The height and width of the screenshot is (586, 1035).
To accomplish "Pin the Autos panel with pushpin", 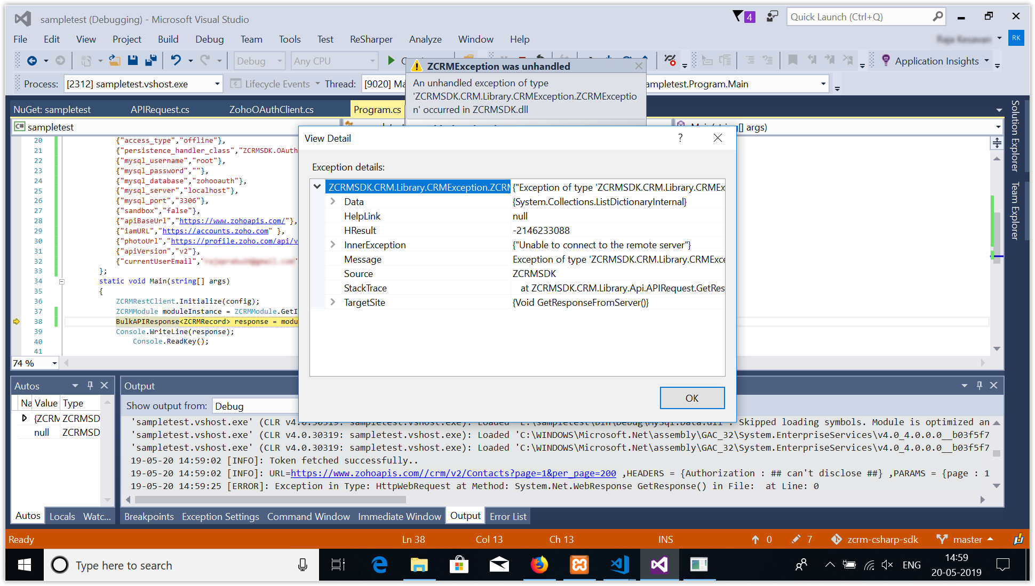I will [90, 385].
